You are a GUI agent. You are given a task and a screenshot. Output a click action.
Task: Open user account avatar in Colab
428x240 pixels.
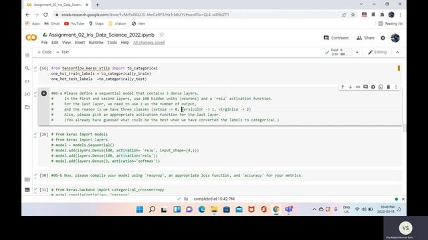click(395, 38)
